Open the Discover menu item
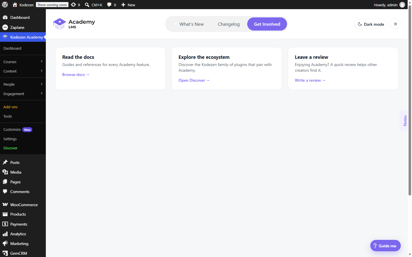 [11, 148]
